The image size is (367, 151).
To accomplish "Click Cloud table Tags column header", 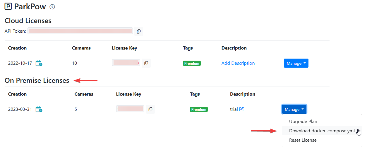I will [188, 48].
